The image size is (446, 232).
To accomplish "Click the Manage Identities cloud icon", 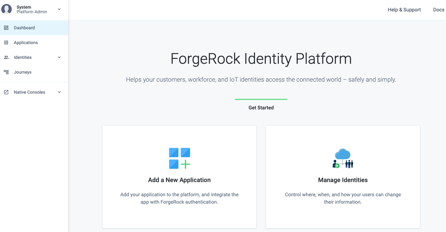I will (343, 158).
